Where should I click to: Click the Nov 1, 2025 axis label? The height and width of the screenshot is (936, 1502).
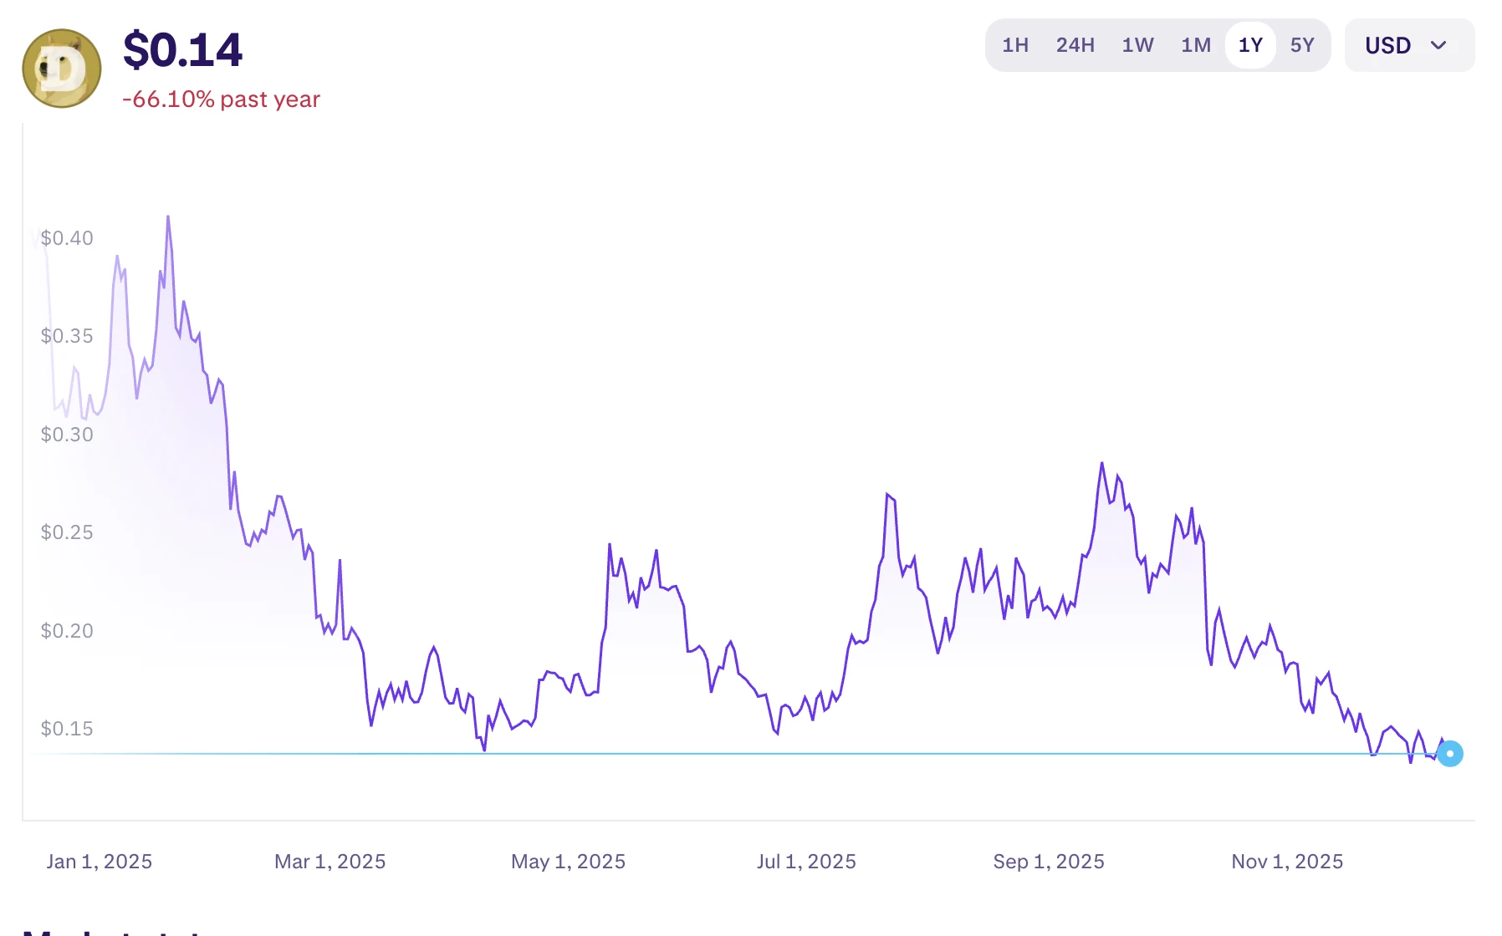(x=1286, y=862)
